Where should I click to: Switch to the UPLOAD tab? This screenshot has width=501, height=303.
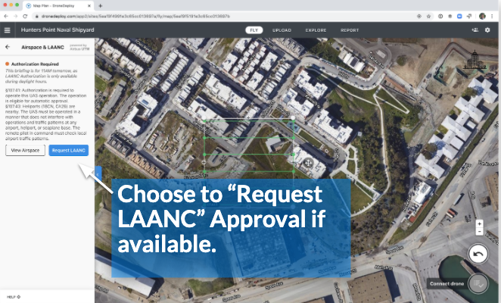[x=282, y=30]
